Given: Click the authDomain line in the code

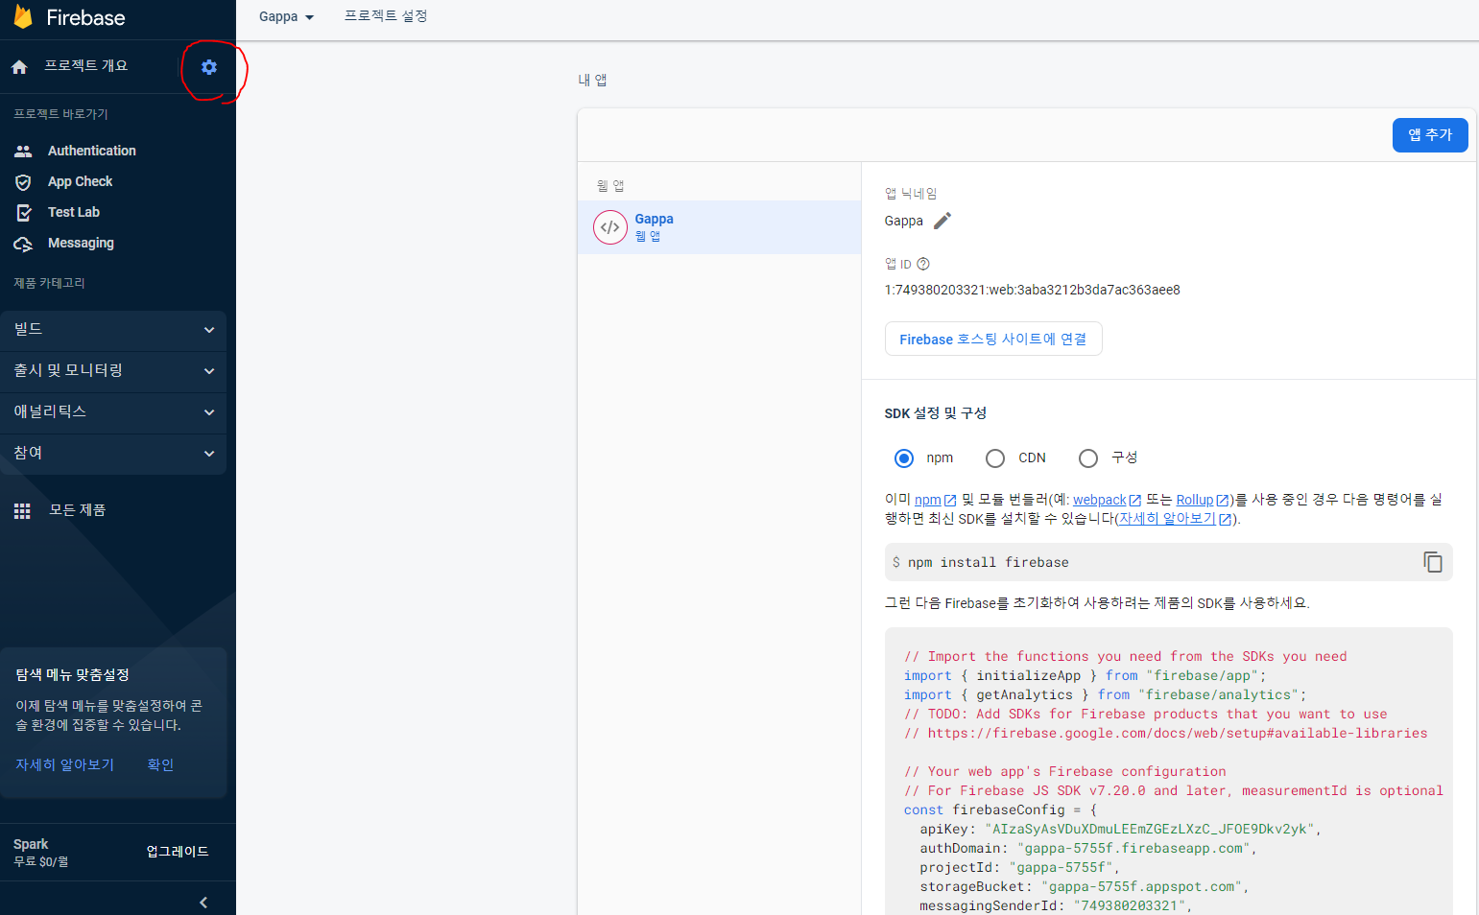Looking at the screenshot, I should pyautogui.click(x=1088, y=848).
